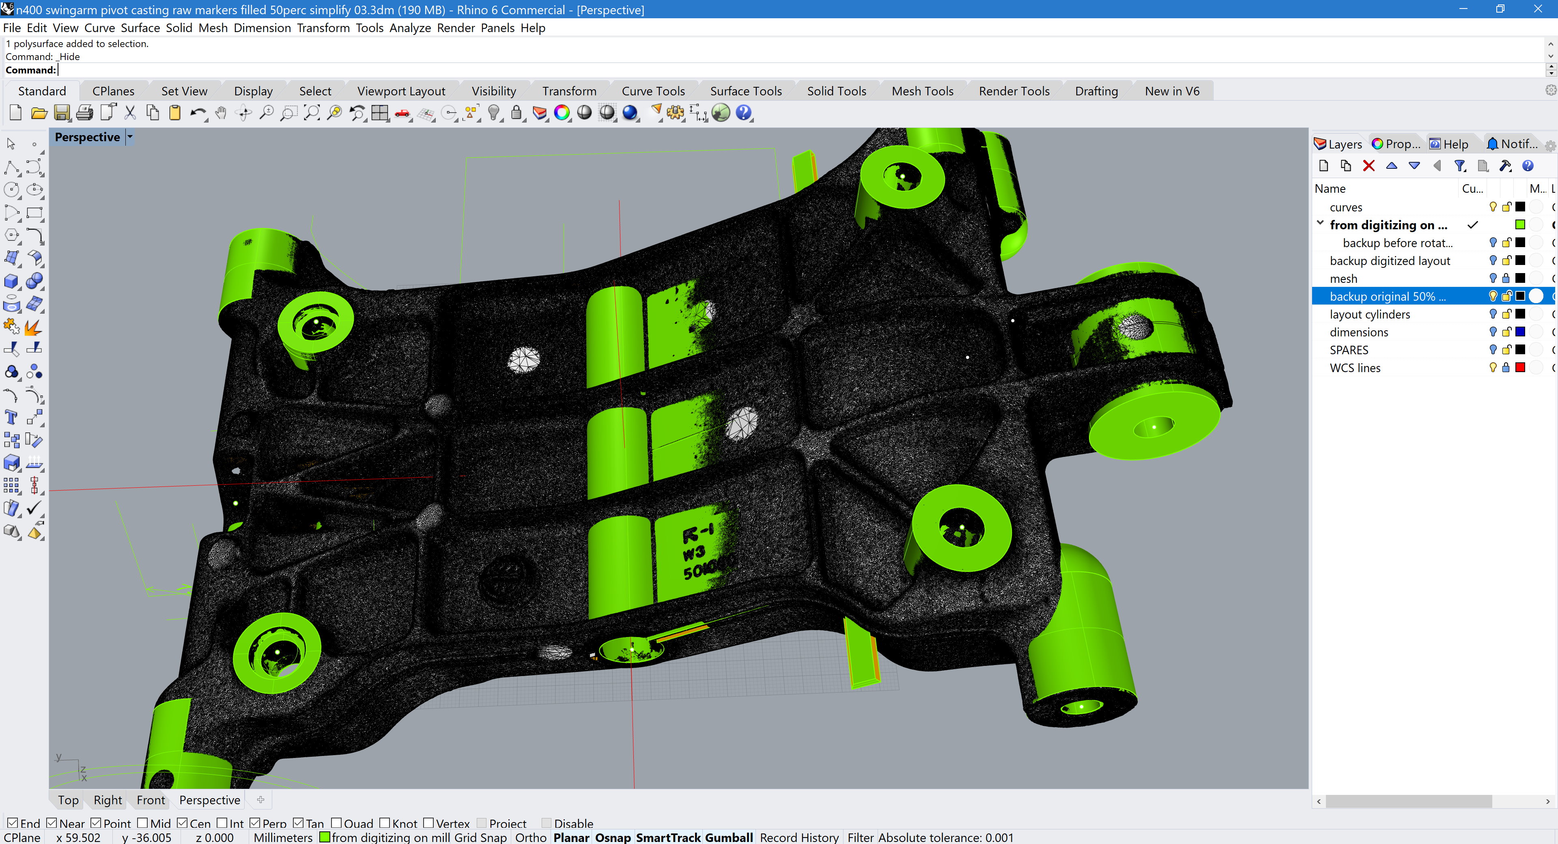Switch to the Mesh Tools toolbar tab
The height and width of the screenshot is (844, 1558).
click(922, 91)
